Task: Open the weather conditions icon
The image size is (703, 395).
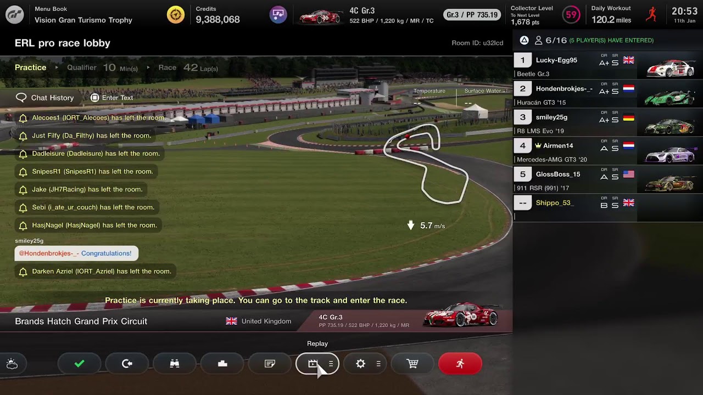Action: pos(12,364)
